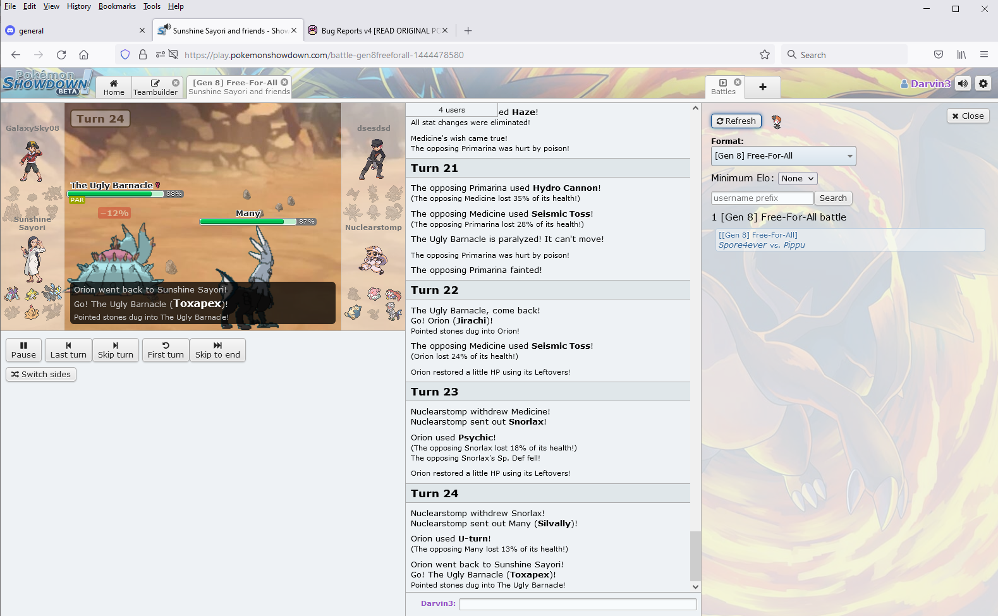The height and width of the screenshot is (616, 998).
Task: Click The Ugly Barnacle HP bar
Action: [126, 194]
